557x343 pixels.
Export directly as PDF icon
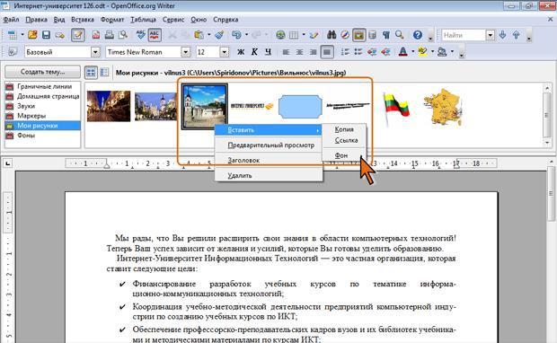96,35
